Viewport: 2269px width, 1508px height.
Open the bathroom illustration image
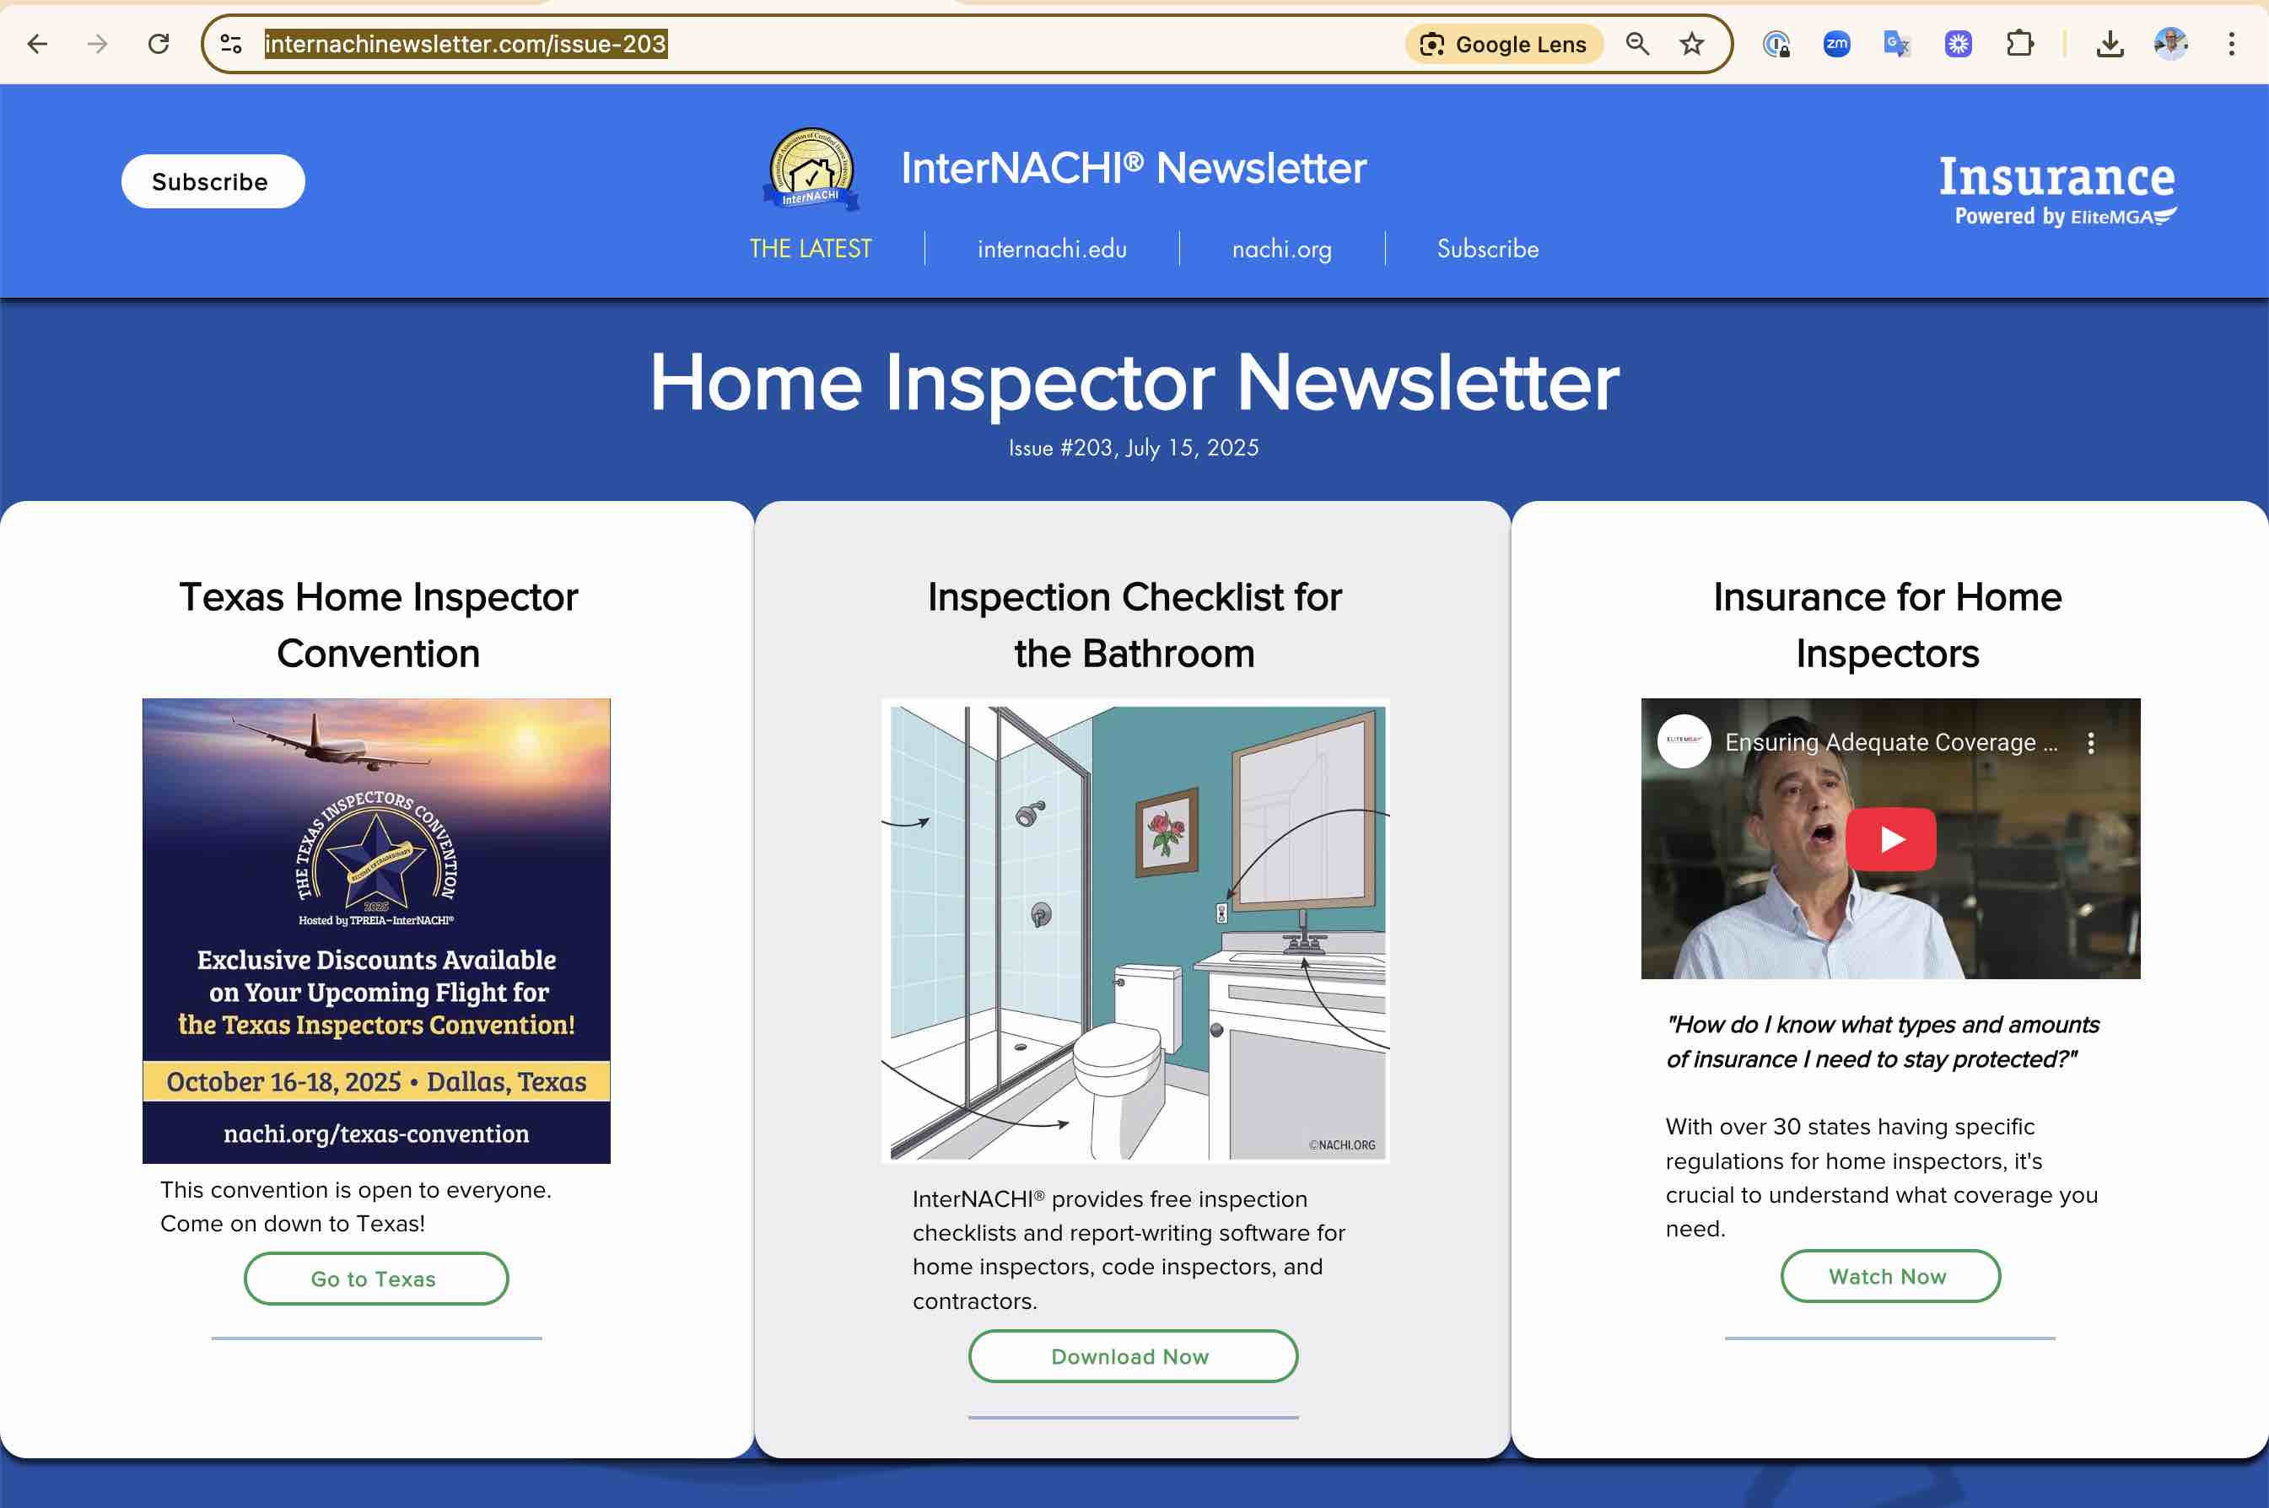coord(1135,930)
